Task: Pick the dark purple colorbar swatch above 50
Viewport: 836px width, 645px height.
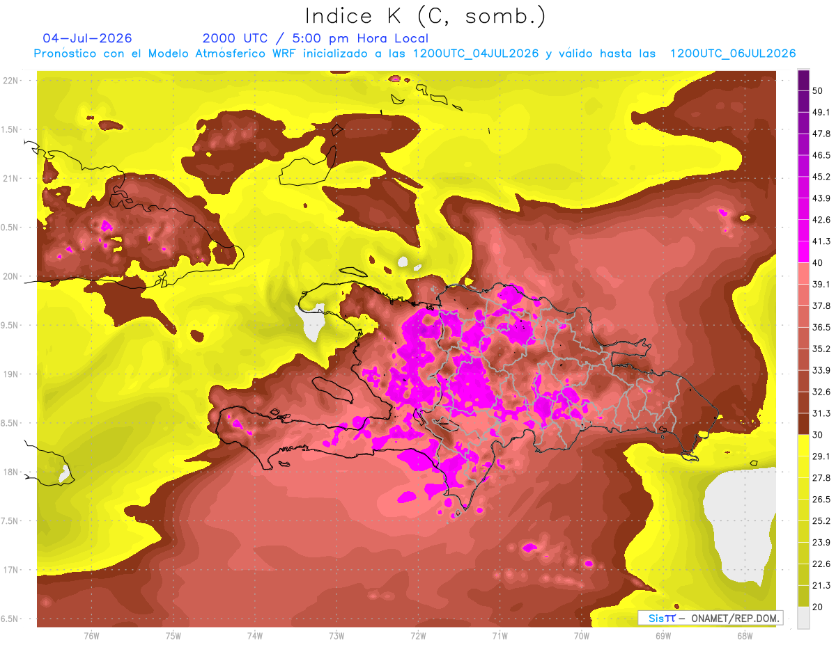Action: pos(803,79)
